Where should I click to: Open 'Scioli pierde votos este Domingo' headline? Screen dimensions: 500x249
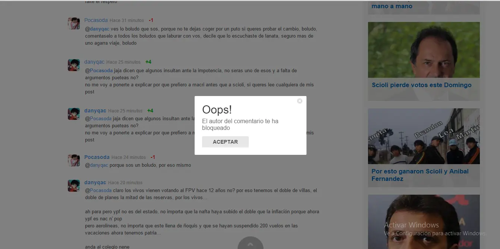click(422, 85)
